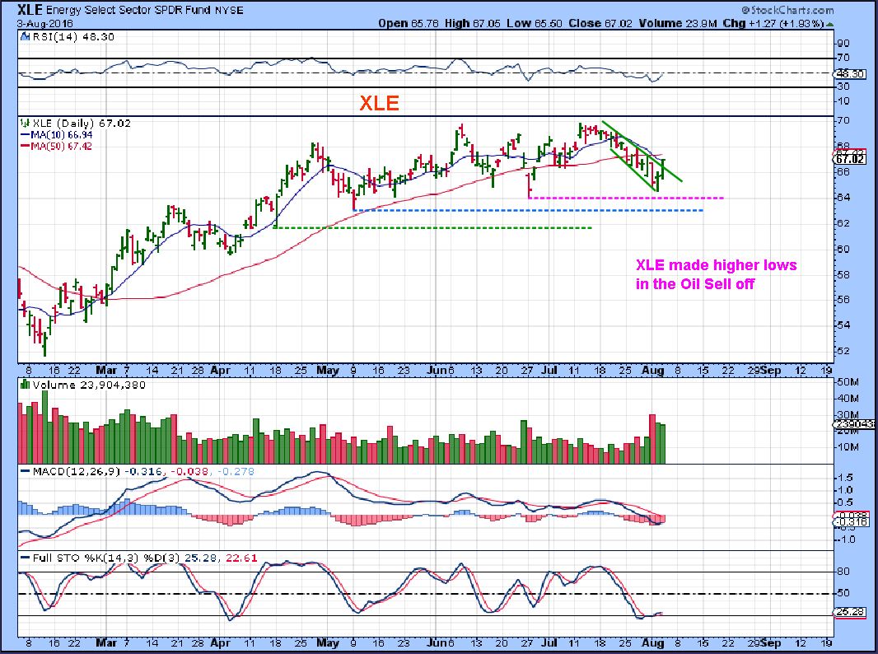Click "Aug" on the price panel date axis
The image size is (878, 654).
coord(653,371)
